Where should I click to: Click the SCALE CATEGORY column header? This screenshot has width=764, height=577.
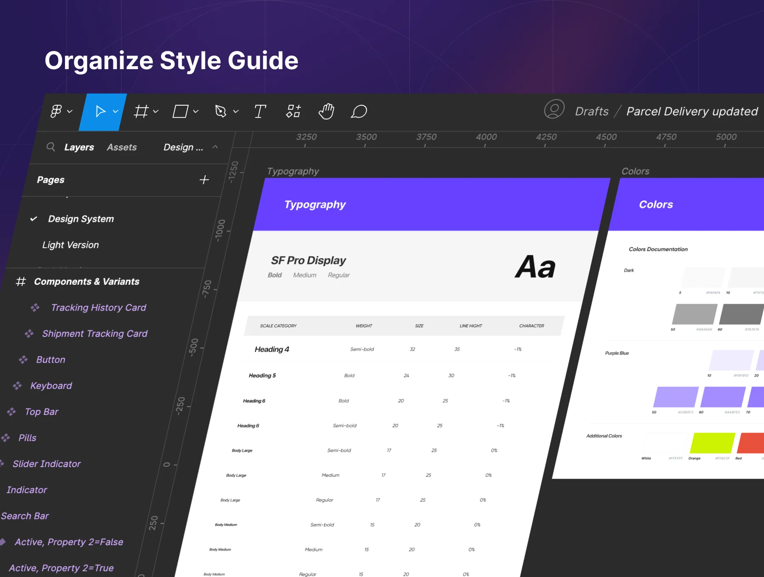point(278,326)
